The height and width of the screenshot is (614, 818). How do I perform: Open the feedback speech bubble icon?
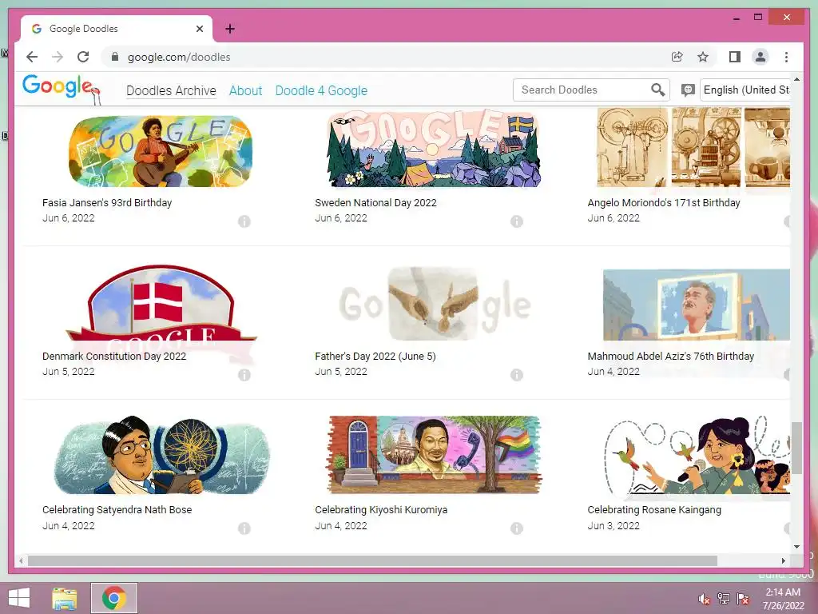point(688,90)
